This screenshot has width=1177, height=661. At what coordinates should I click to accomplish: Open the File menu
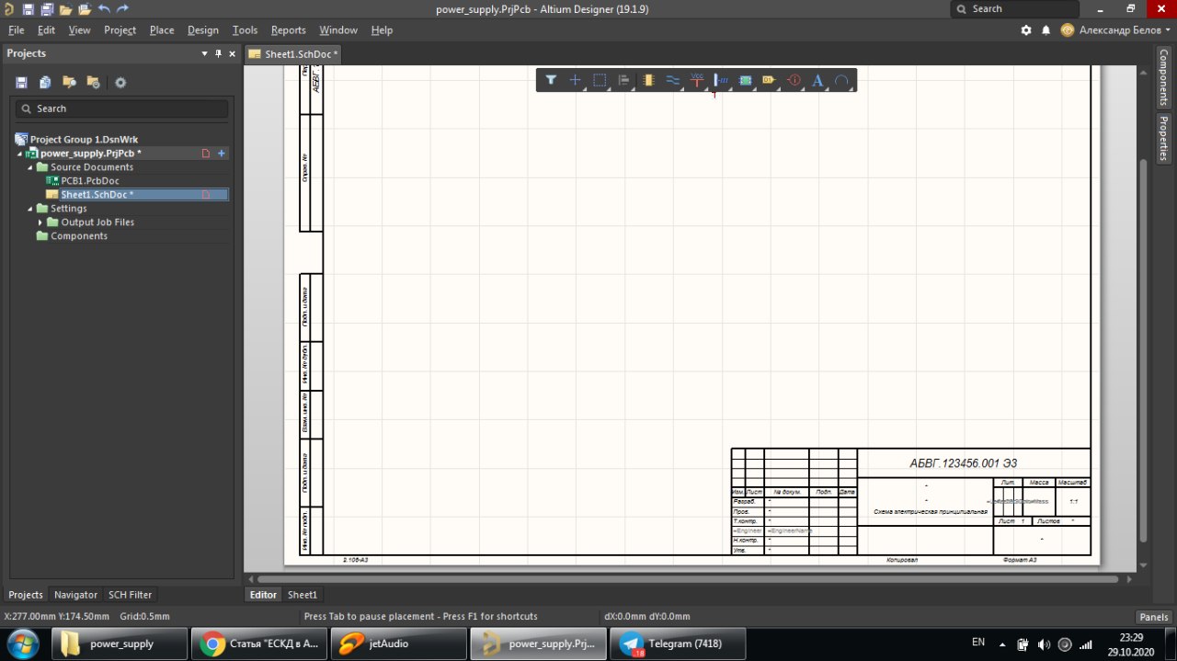pos(16,29)
